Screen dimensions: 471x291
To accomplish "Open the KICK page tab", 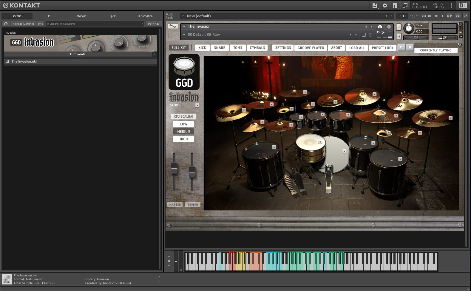I will point(202,48).
